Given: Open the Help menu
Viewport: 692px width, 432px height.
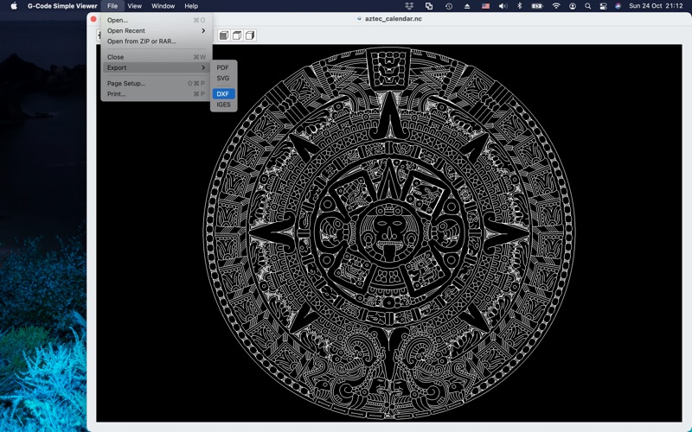Looking at the screenshot, I should pos(191,6).
